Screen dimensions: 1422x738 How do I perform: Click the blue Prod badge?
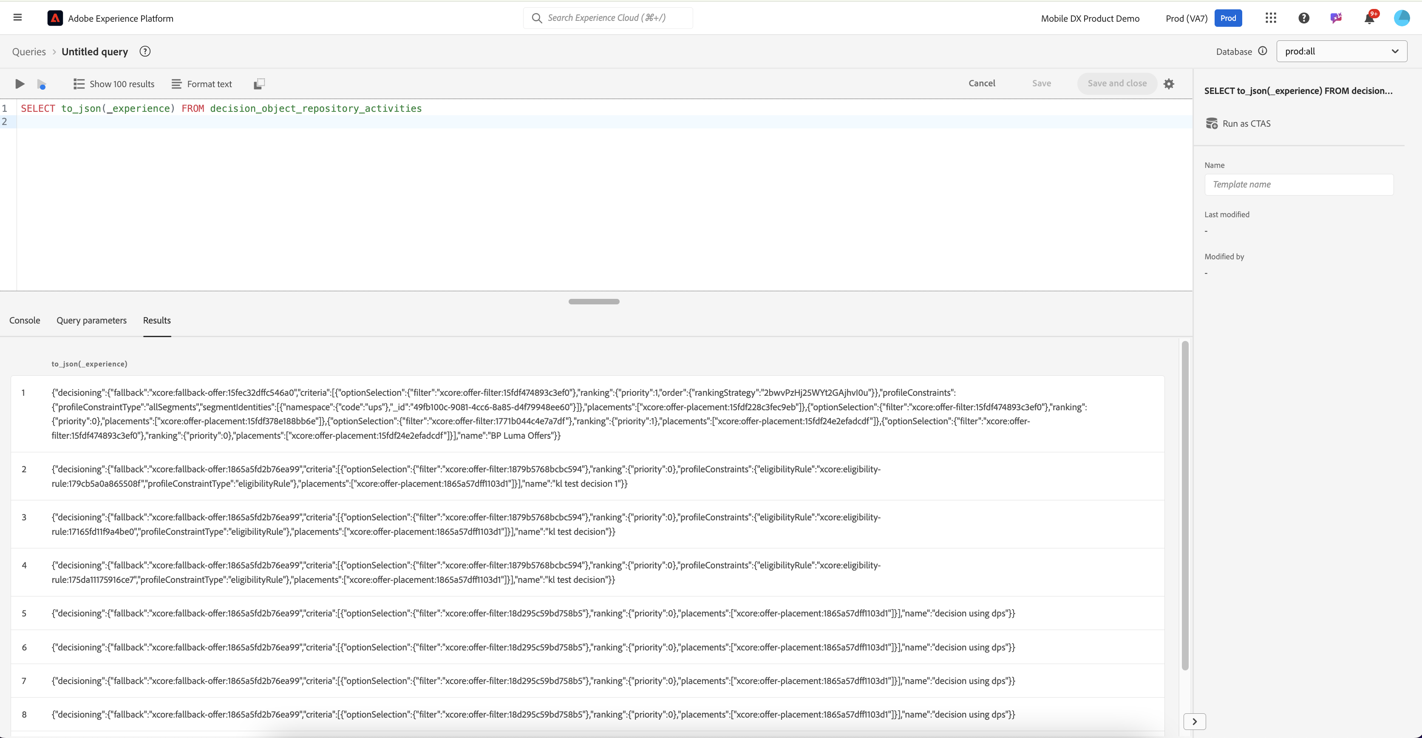[x=1228, y=18]
